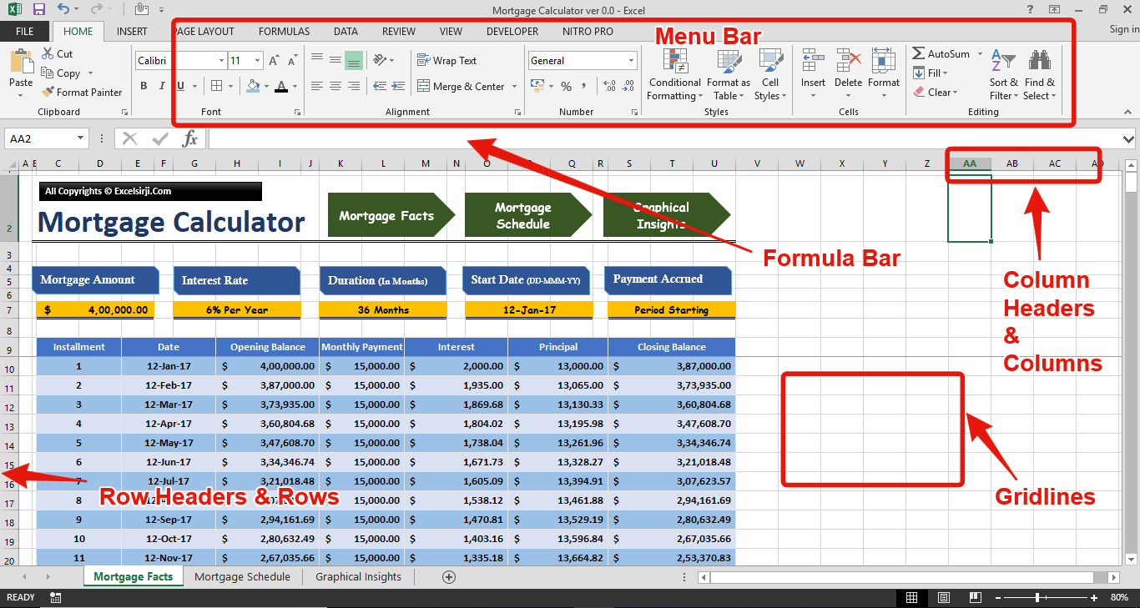The image size is (1140, 608).
Task: Click the Borders icon
Action: click(x=216, y=86)
